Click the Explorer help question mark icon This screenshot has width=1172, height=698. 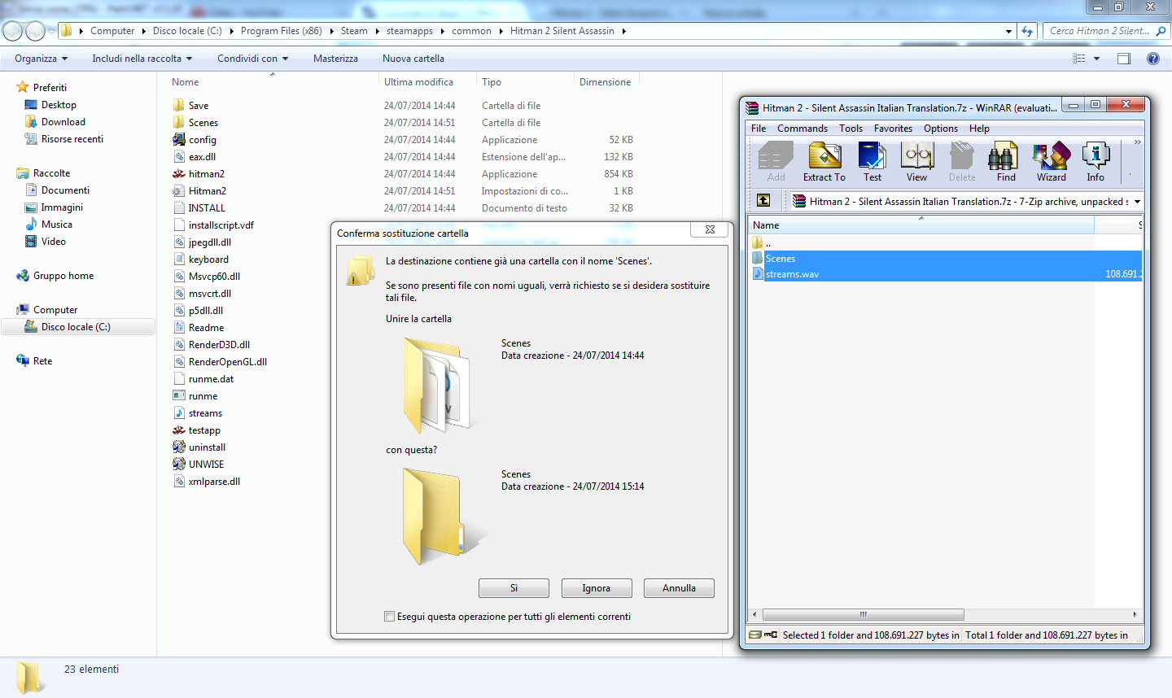point(1152,59)
